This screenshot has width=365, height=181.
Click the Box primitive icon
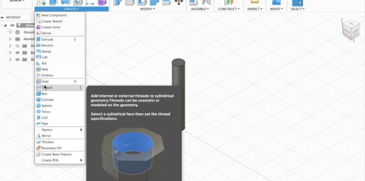[38, 94]
